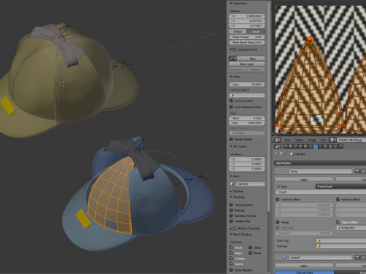Open the Image menu in UV editor
The image size is (366, 274).
(x=312, y=140)
